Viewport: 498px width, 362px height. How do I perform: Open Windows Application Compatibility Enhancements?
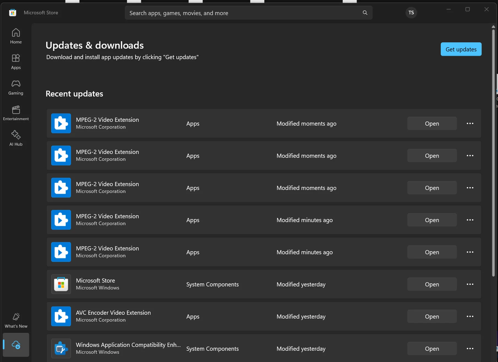(x=432, y=349)
